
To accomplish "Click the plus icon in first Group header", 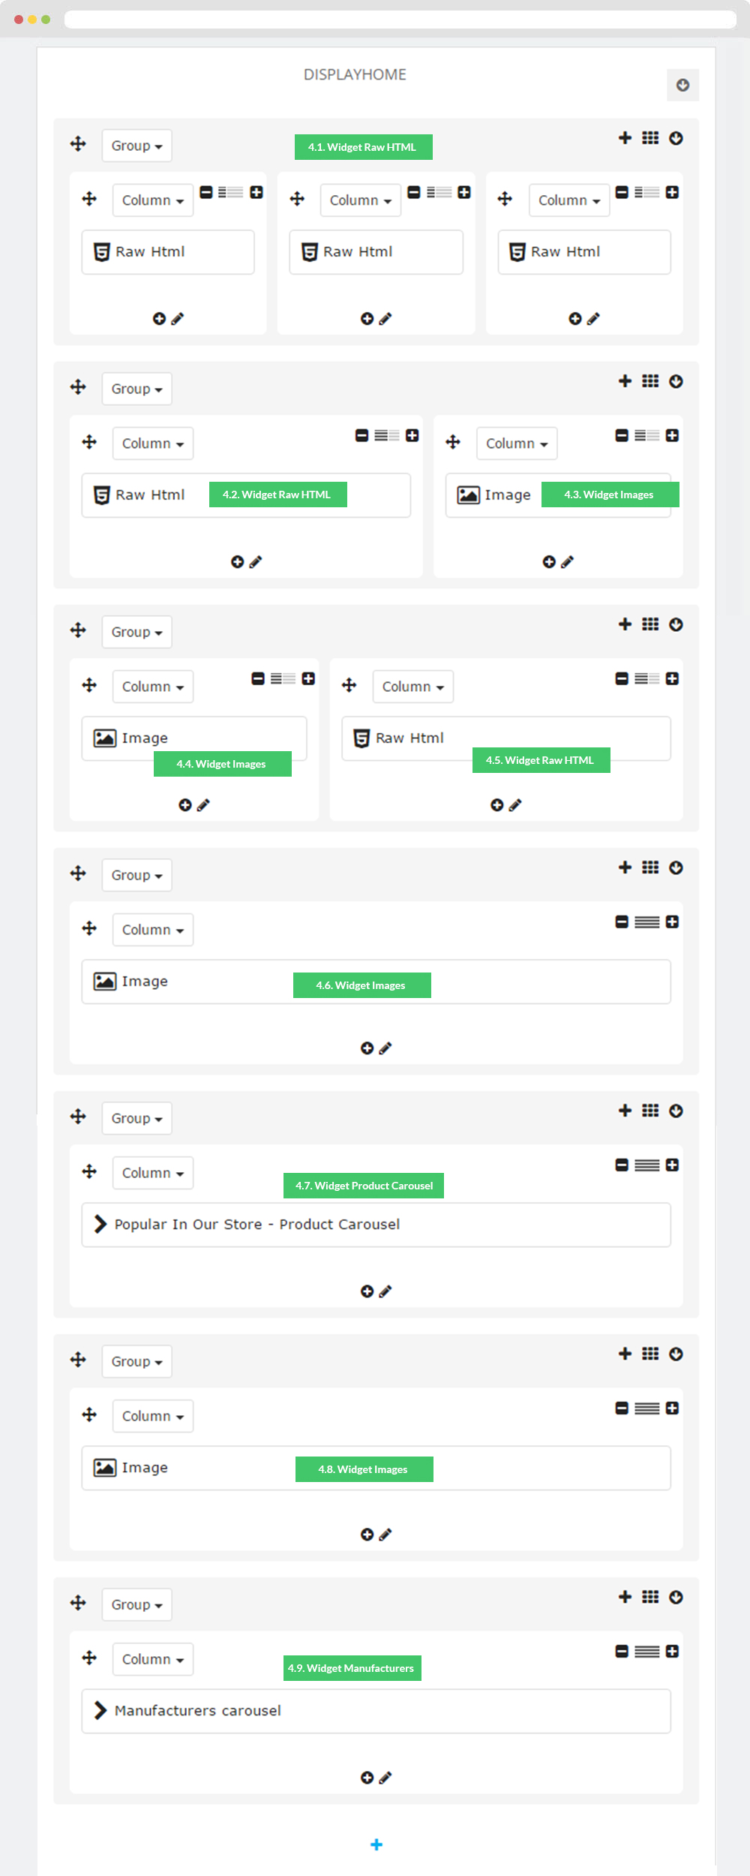I will point(625,137).
